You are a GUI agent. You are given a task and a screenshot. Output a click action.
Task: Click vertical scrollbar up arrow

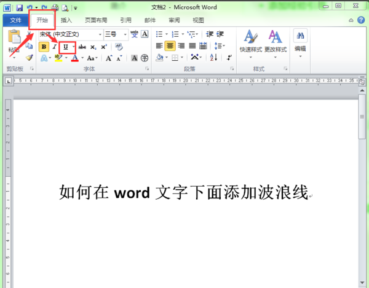point(362,90)
